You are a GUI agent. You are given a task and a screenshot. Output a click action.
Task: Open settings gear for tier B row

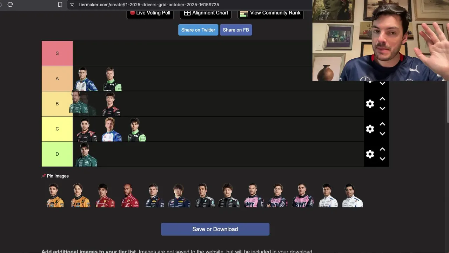370,104
